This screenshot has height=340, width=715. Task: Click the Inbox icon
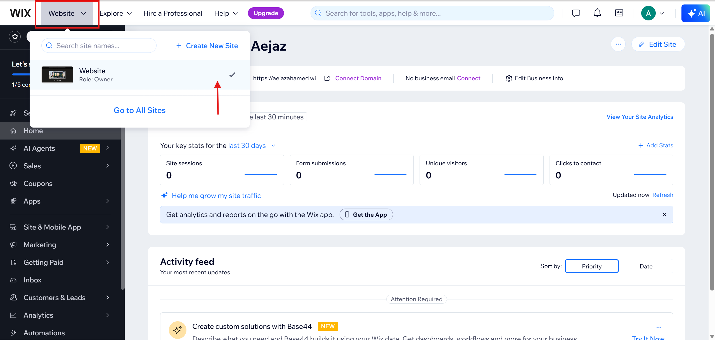pyautogui.click(x=13, y=280)
